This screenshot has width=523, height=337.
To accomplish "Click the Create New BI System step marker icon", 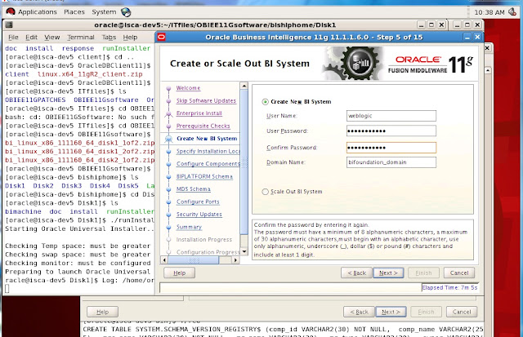I will (169, 139).
